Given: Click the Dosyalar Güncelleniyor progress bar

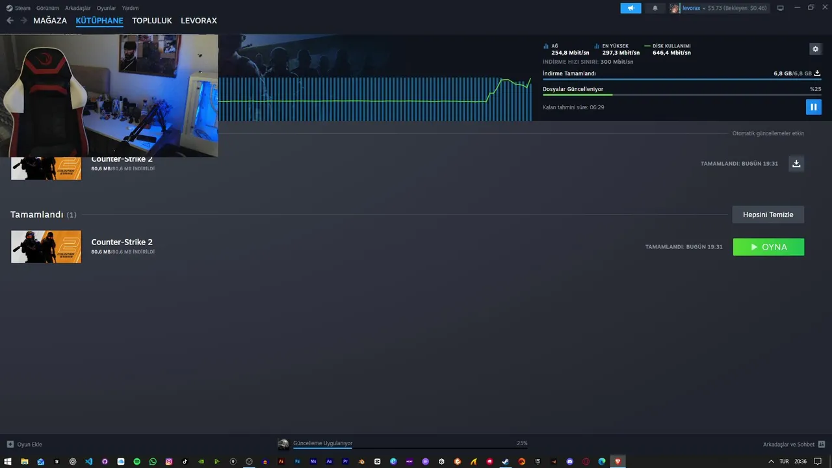Looking at the screenshot, I should click(682, 95).
